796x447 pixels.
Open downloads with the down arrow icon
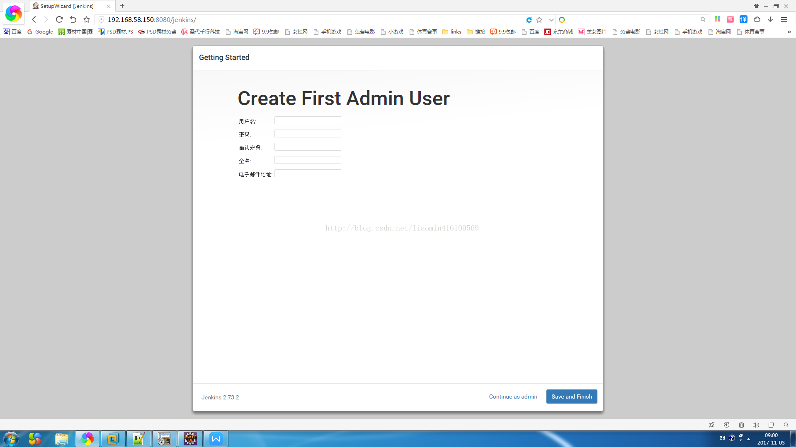pos(770,19)
